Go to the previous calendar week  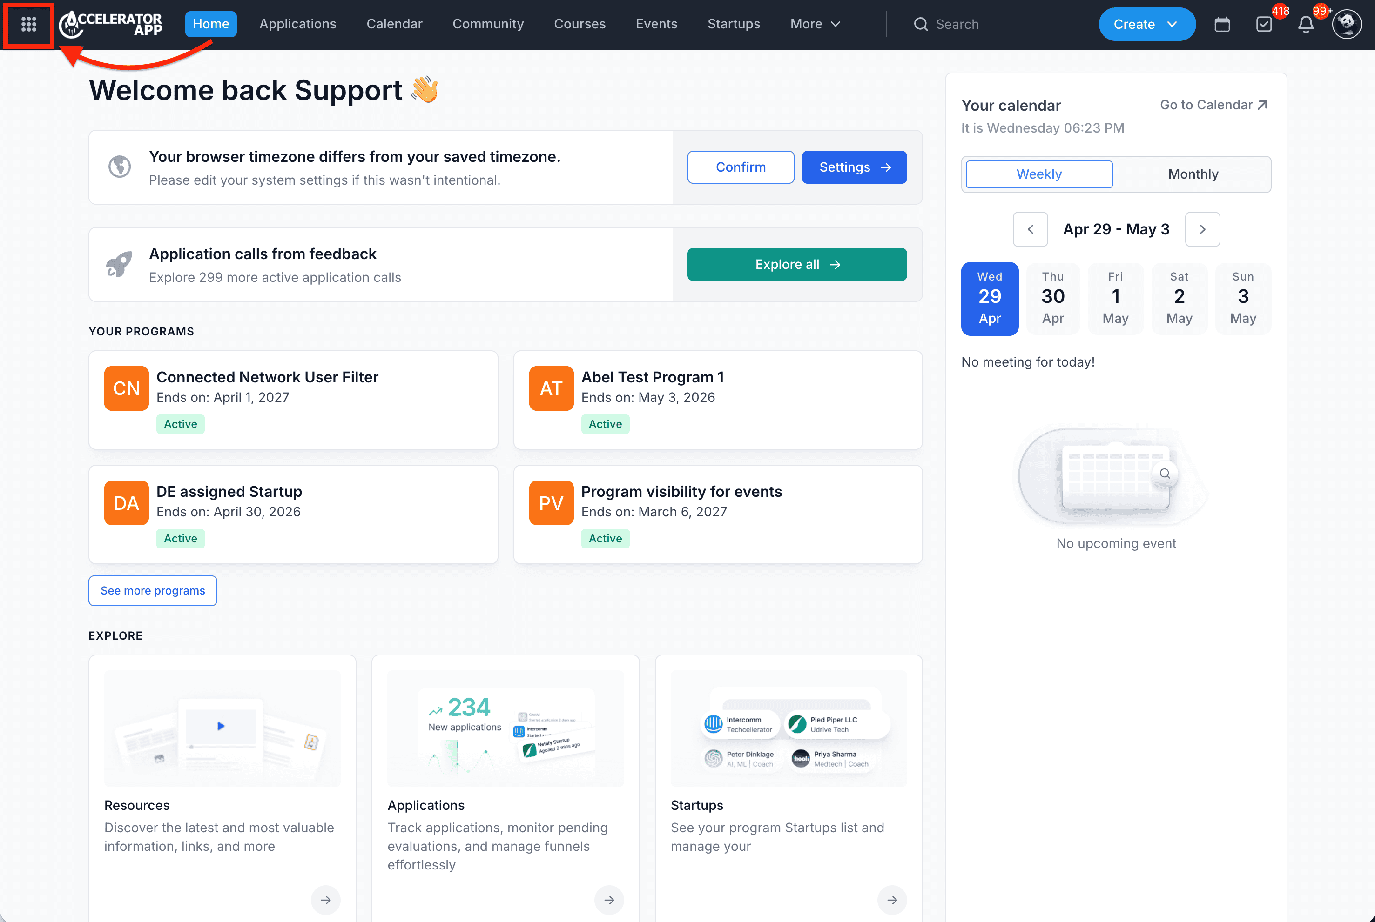pyautogui.click(x=1030, y=229)
